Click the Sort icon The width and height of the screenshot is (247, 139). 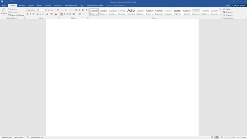(83, 10)
